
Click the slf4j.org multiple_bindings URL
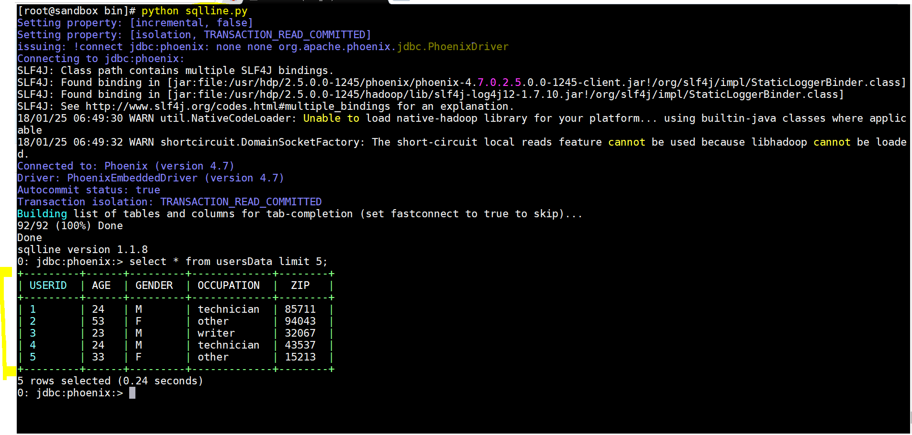pyautogui.click(x=238, y=106)
